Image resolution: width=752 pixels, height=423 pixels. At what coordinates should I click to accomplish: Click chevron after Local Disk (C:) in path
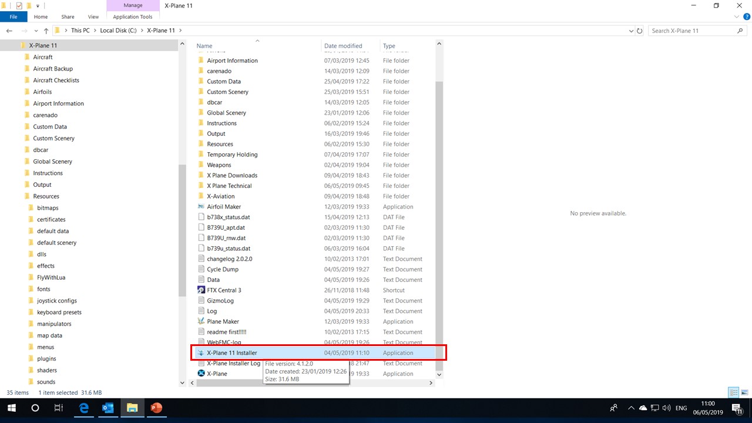pyautogui.click(x=142, y=31)
